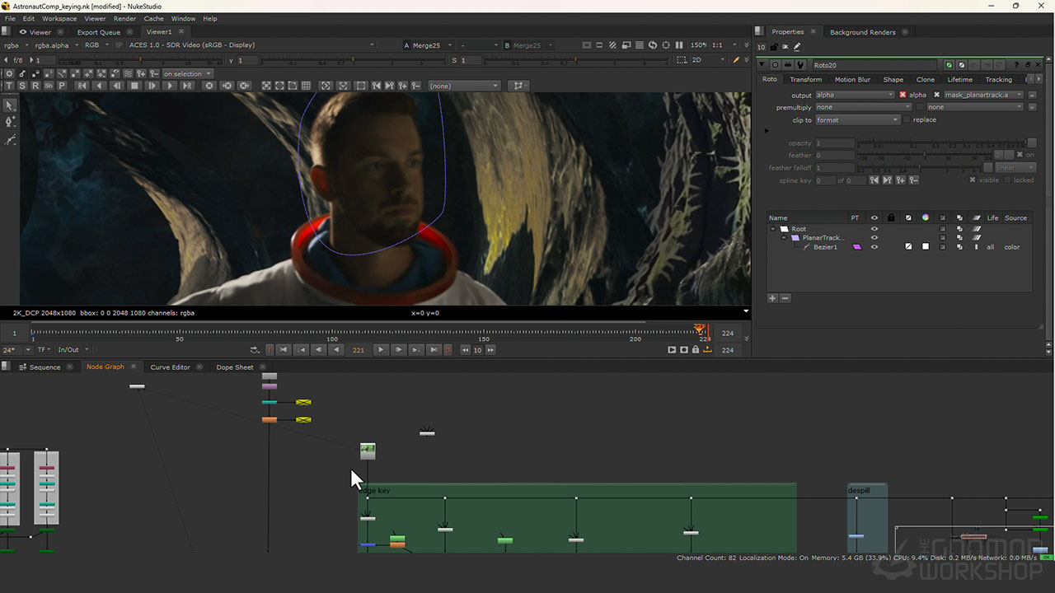Collapse the PlanarTrack item in the shape tree
The height and width of the screenshot is (593, 1055).
[784, 237]
